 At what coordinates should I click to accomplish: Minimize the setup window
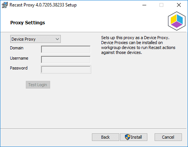tap(144, 5)
